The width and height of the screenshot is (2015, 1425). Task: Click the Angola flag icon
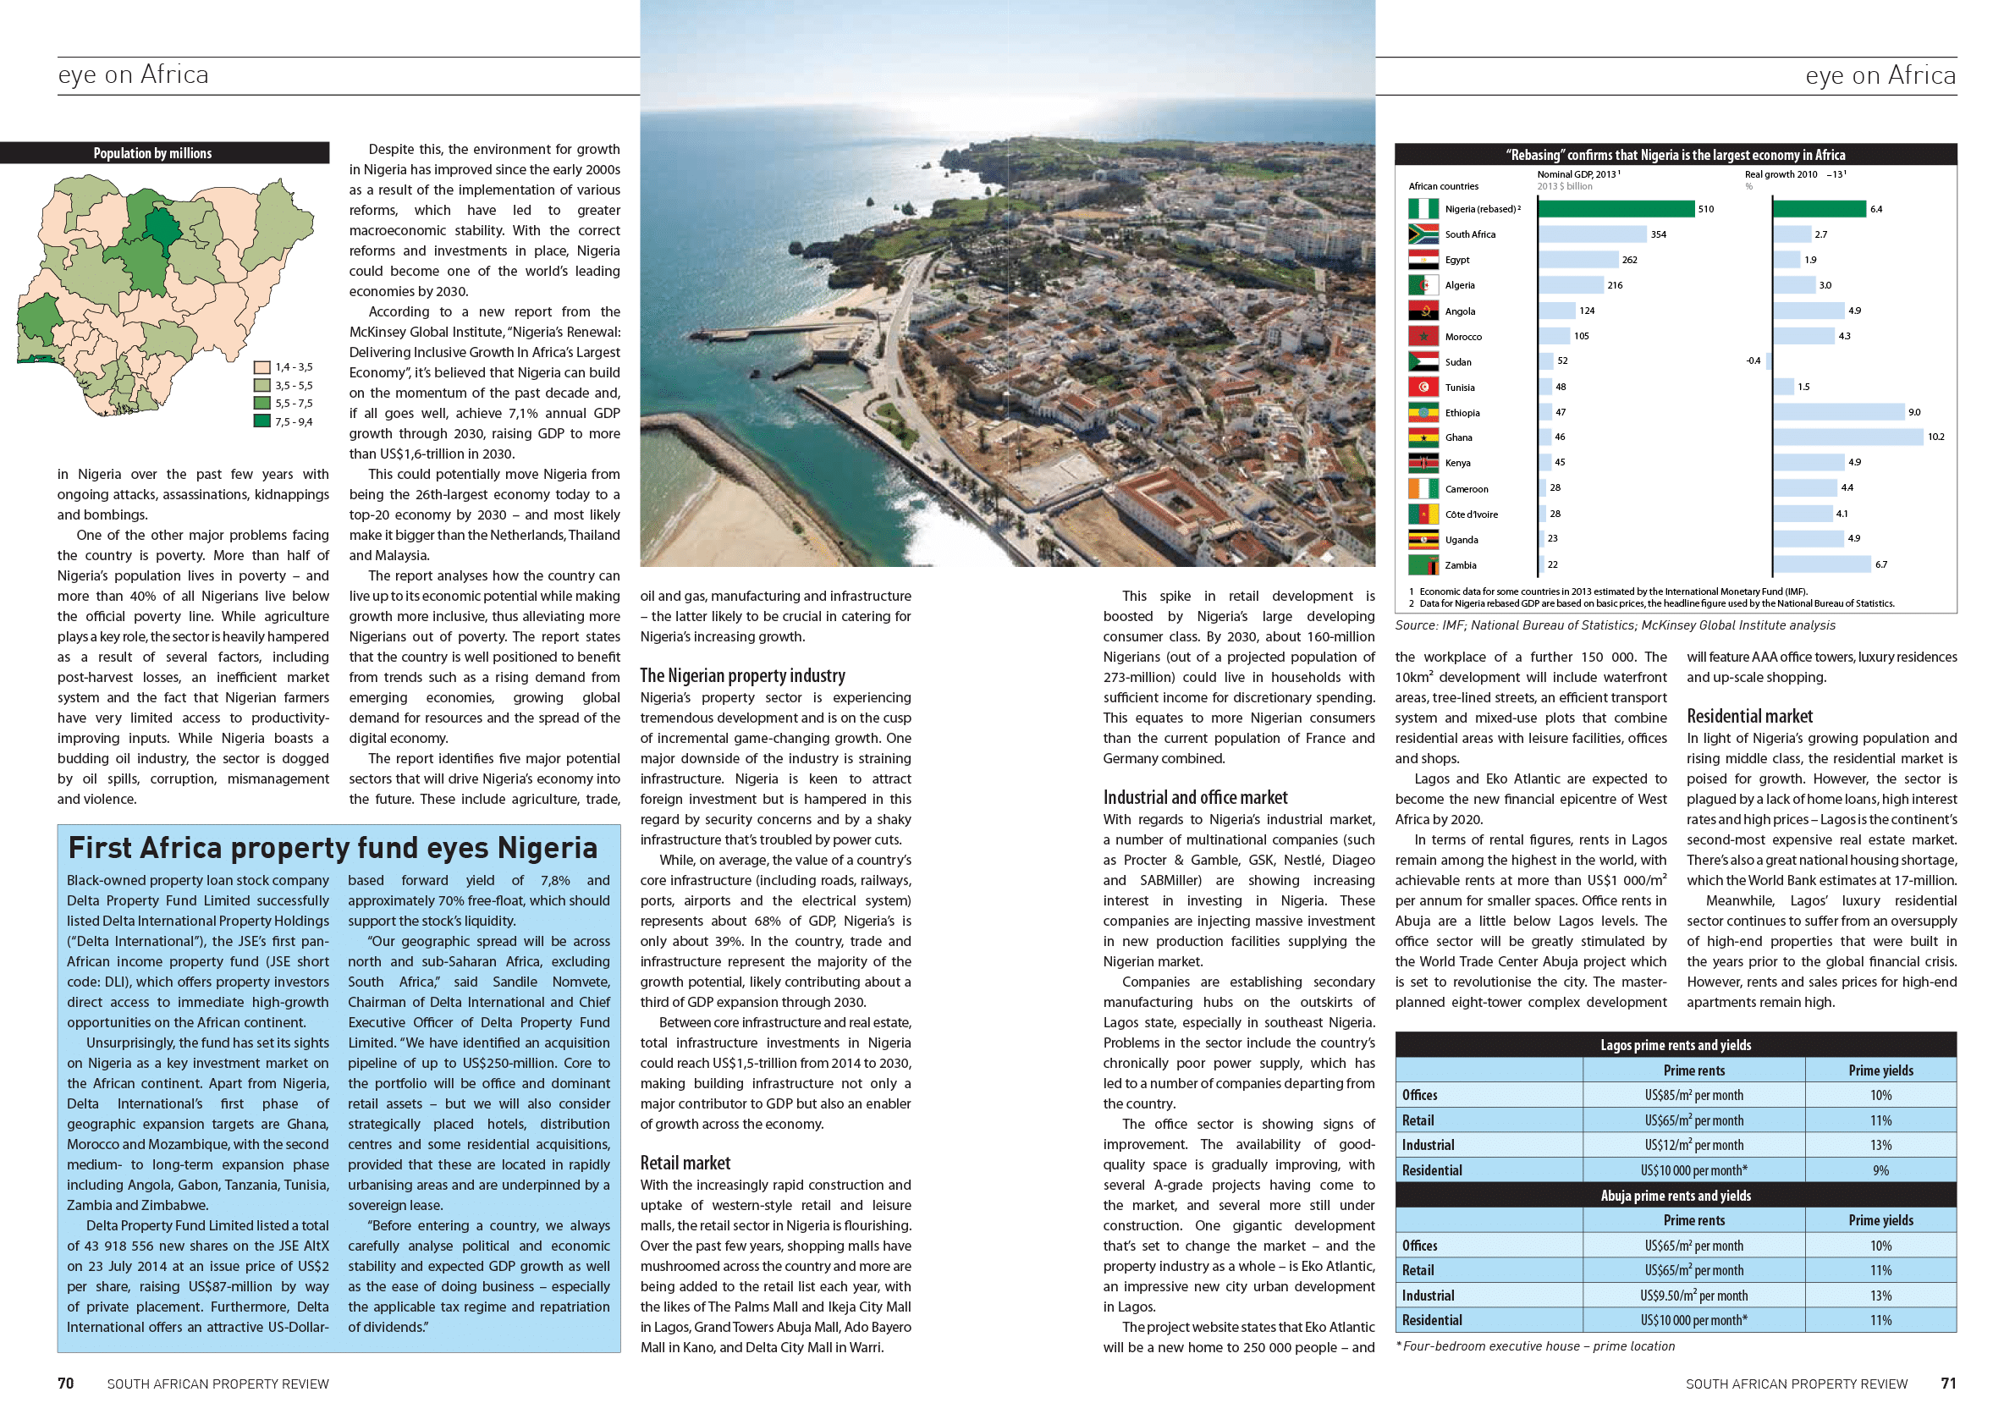[1423, 311]
